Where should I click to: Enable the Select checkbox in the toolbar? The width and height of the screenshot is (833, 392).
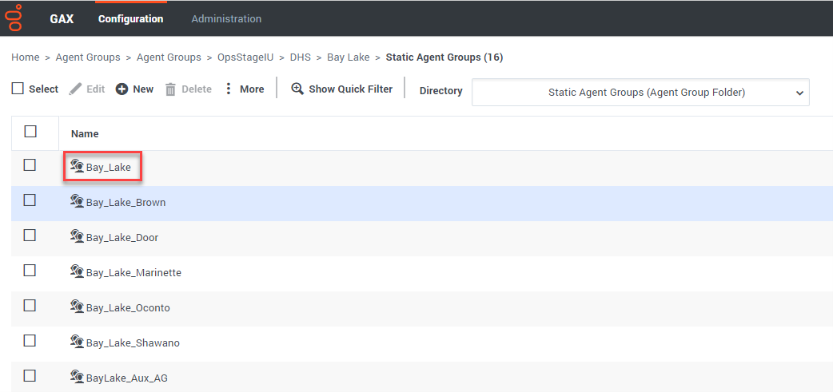(x=18, y=89)
